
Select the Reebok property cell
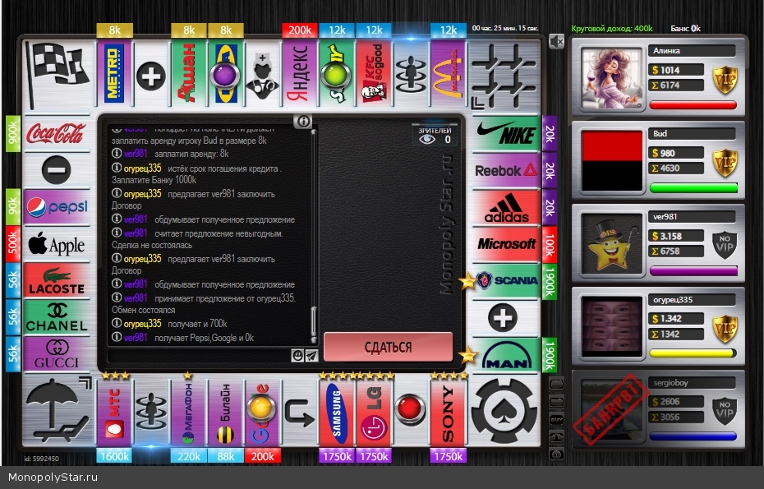pos(506,170)
